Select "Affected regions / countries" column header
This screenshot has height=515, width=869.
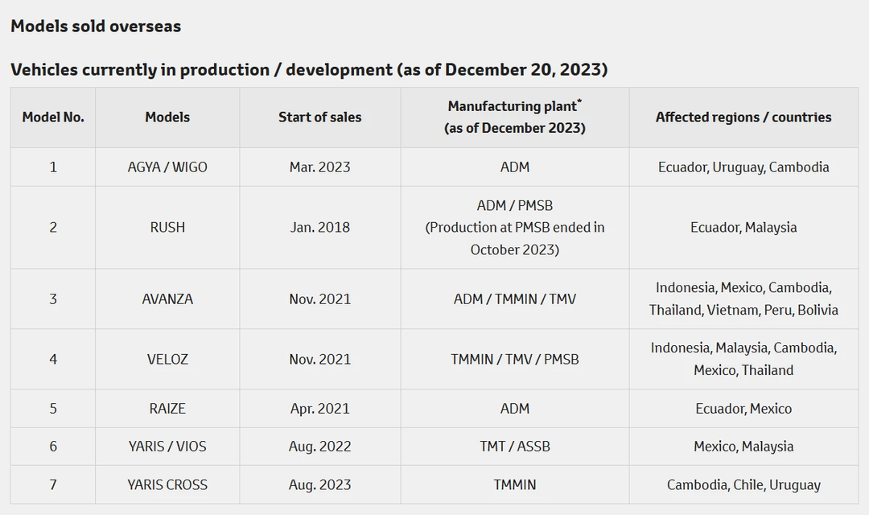point(743,117)
